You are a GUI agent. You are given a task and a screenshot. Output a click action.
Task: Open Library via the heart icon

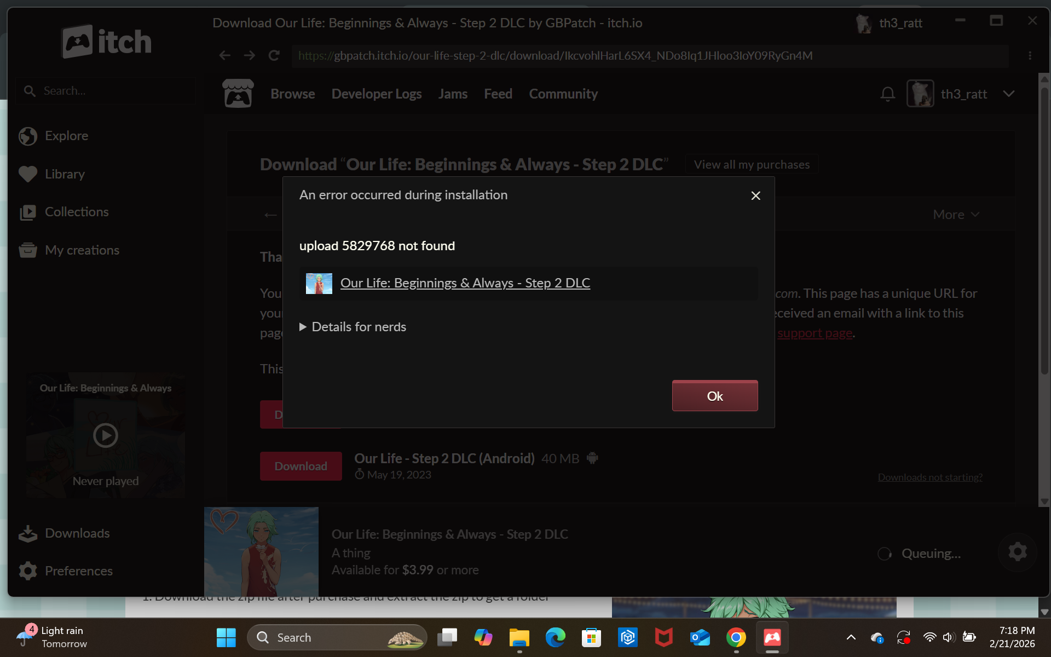(x=27, y=174)
